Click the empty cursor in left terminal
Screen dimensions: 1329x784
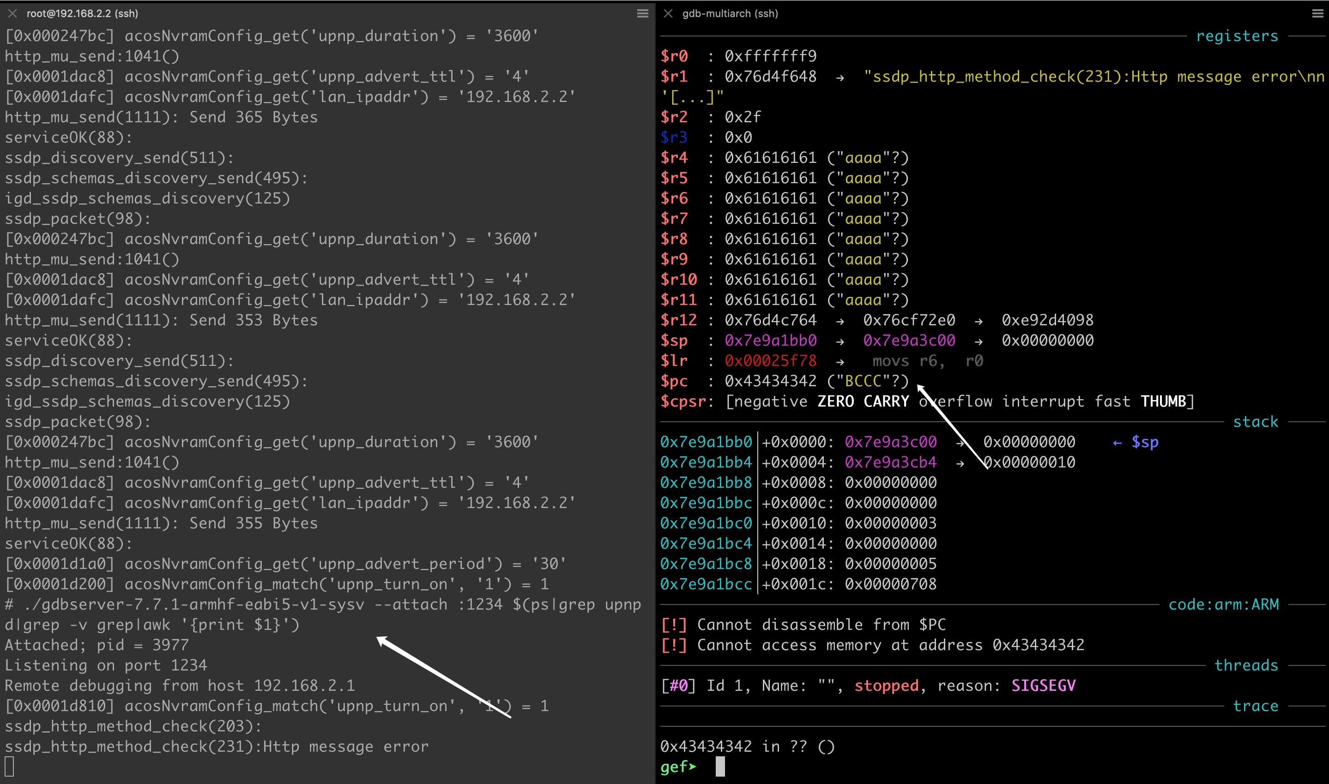tap(10, 766)
